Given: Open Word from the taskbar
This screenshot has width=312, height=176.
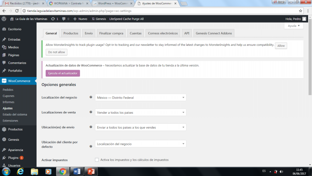Looking at the screenshot, I should point(77,171).
